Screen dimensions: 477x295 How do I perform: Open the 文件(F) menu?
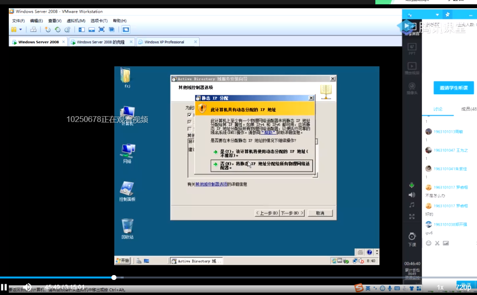(x=18, y=21)
